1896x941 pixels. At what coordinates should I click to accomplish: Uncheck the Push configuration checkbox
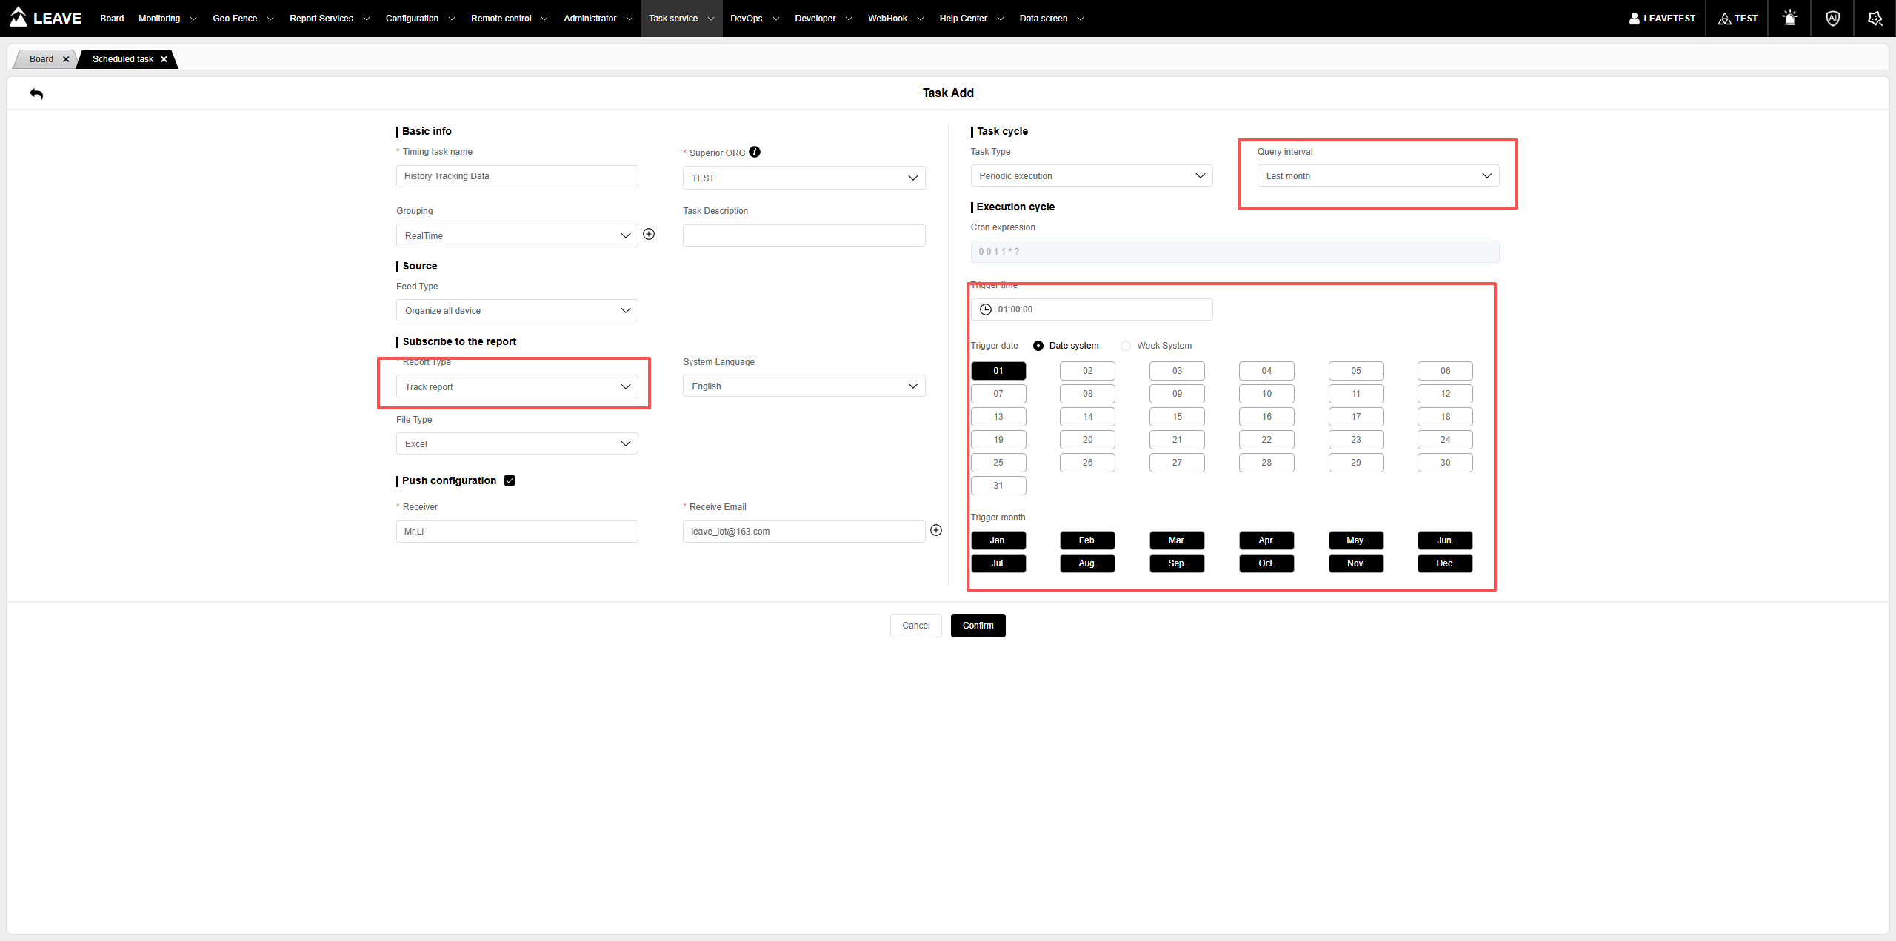click(510, 480)
